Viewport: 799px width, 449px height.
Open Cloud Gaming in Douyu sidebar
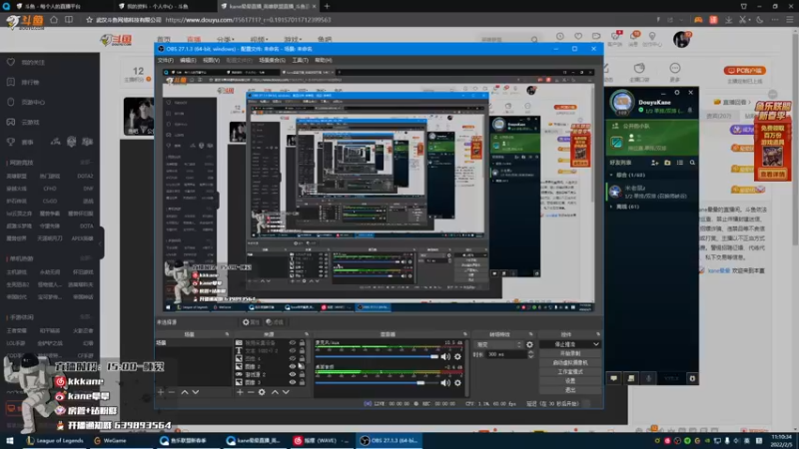[x=30, y=122]
